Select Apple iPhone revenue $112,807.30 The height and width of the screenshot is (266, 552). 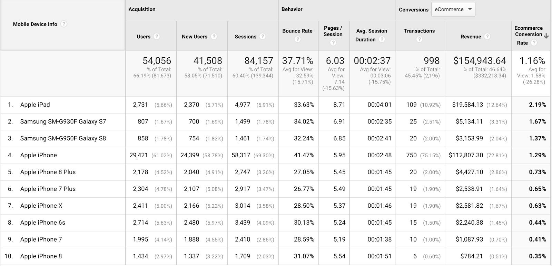click(x=466, y=155)
